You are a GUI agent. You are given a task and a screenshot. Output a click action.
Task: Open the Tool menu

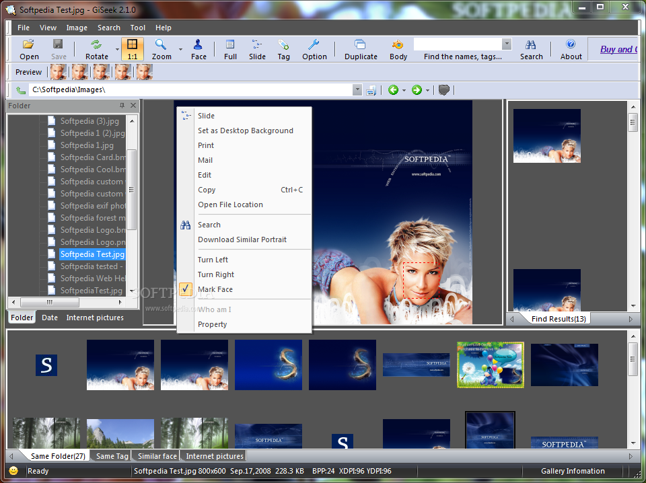tap(137, 28)
